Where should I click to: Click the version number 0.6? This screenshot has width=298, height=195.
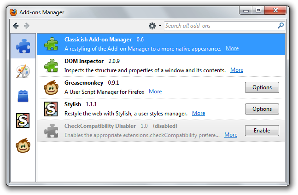(140, 40)
